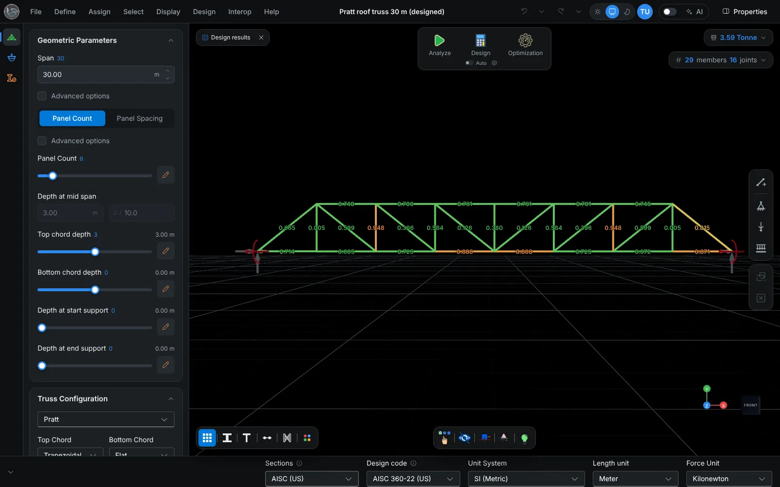Click the point load arrow tool
This screenshot has width=780, height=487.
click(761, 227)
